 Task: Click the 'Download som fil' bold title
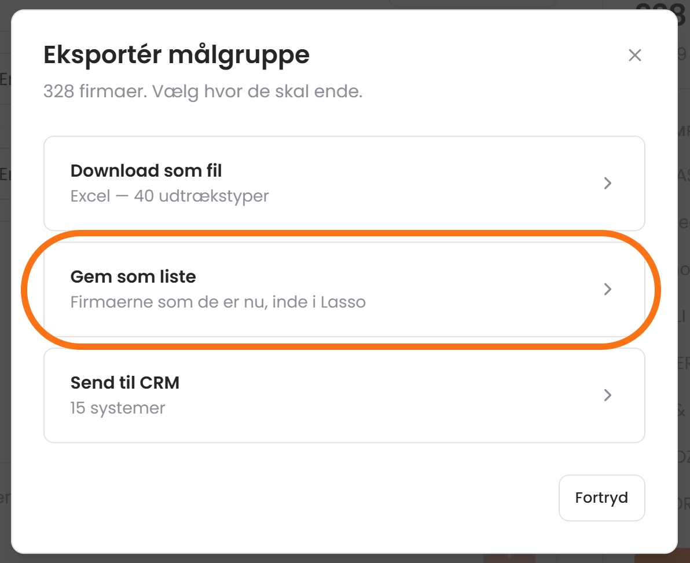(146, 171)
